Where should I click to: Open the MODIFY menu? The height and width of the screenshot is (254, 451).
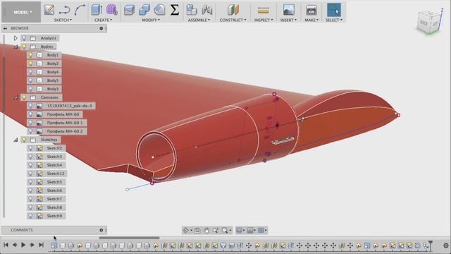151,20
